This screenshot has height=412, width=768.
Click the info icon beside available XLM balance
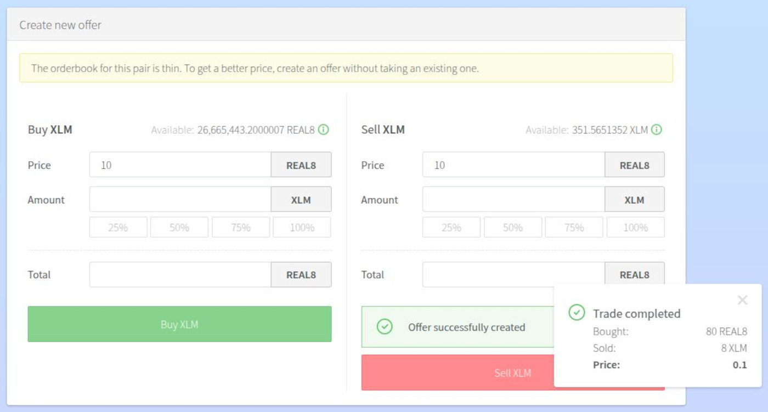point(657,130)
